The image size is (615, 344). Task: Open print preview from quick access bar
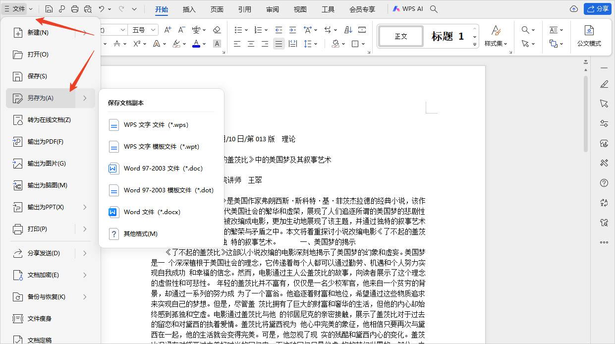pos(88,9)
